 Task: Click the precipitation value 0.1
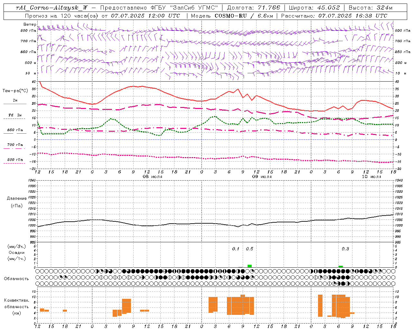(x=236, y=249)
